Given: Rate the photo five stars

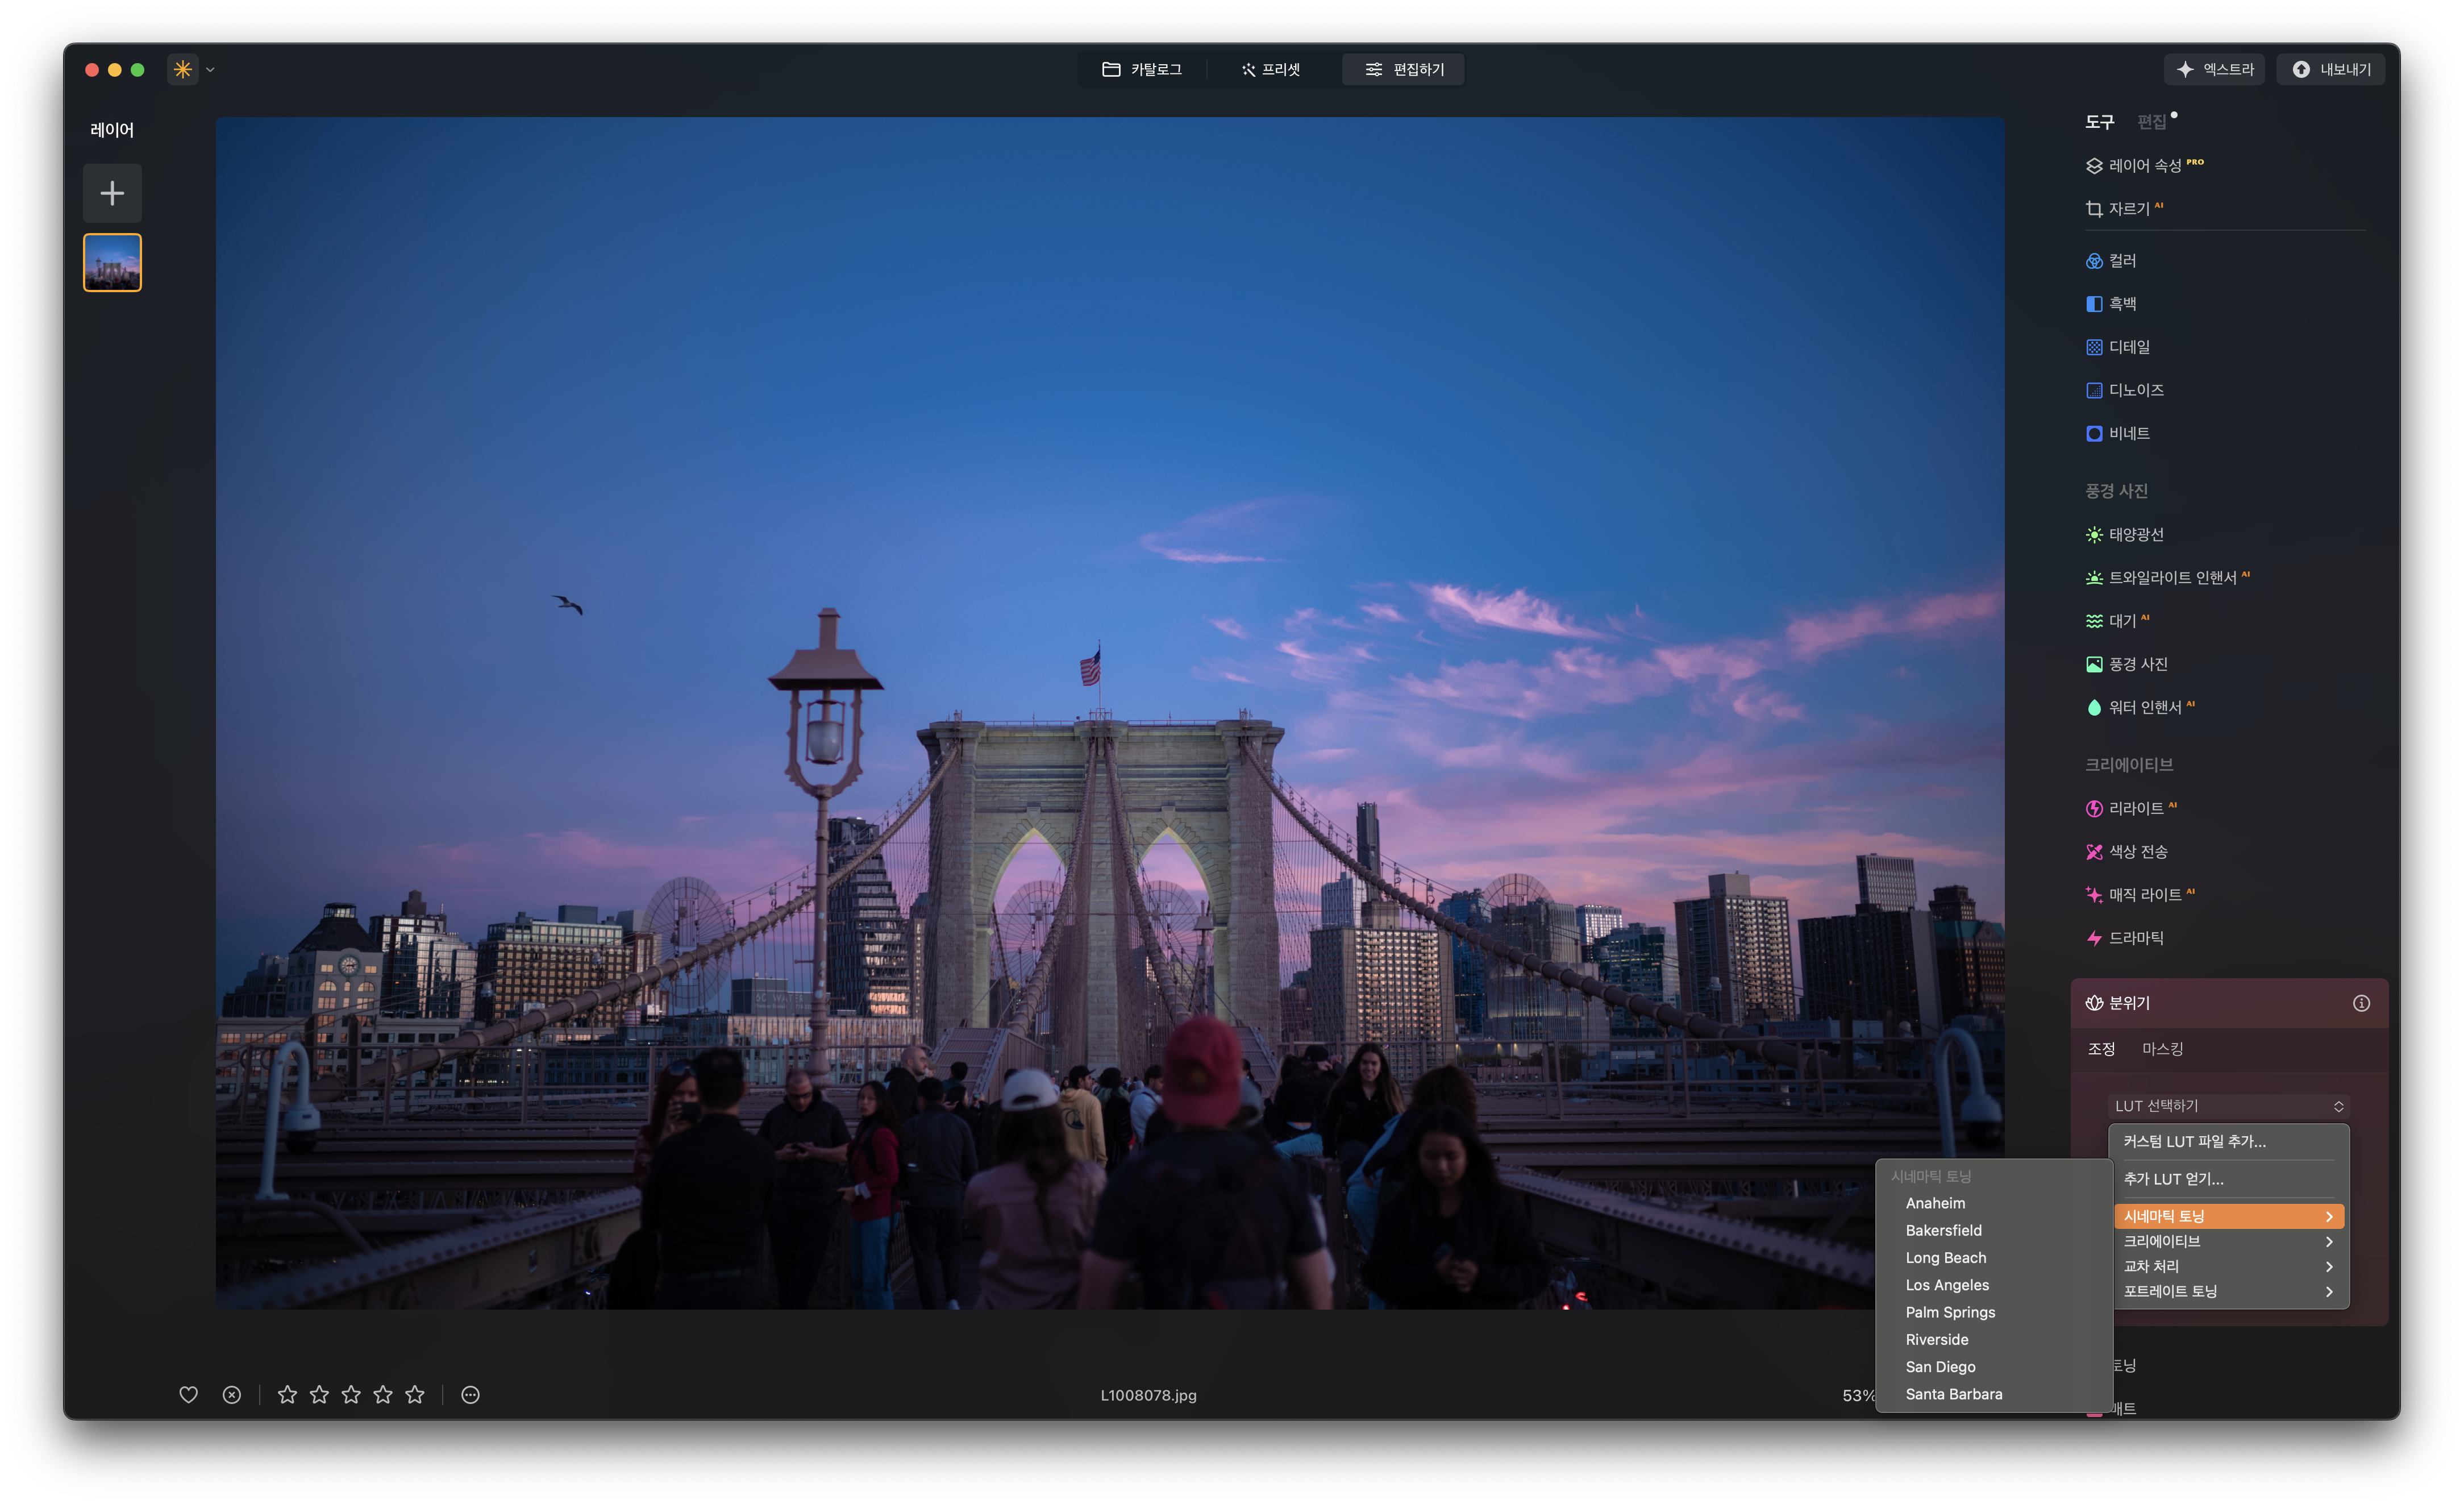Looking at the screenshot, I should [415, 1394].
